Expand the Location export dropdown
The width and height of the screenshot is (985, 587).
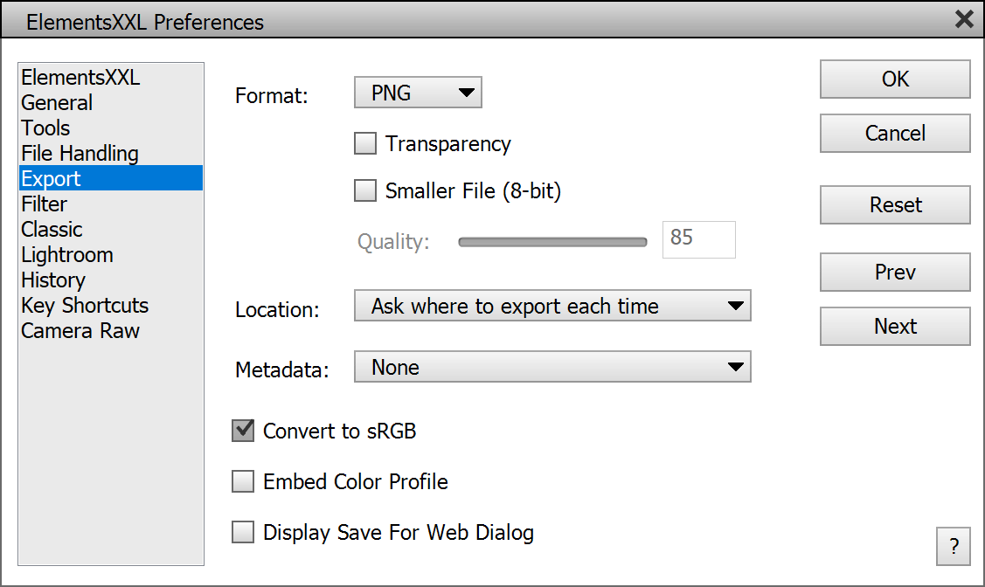pyautogui.click(x=552, y=307)
